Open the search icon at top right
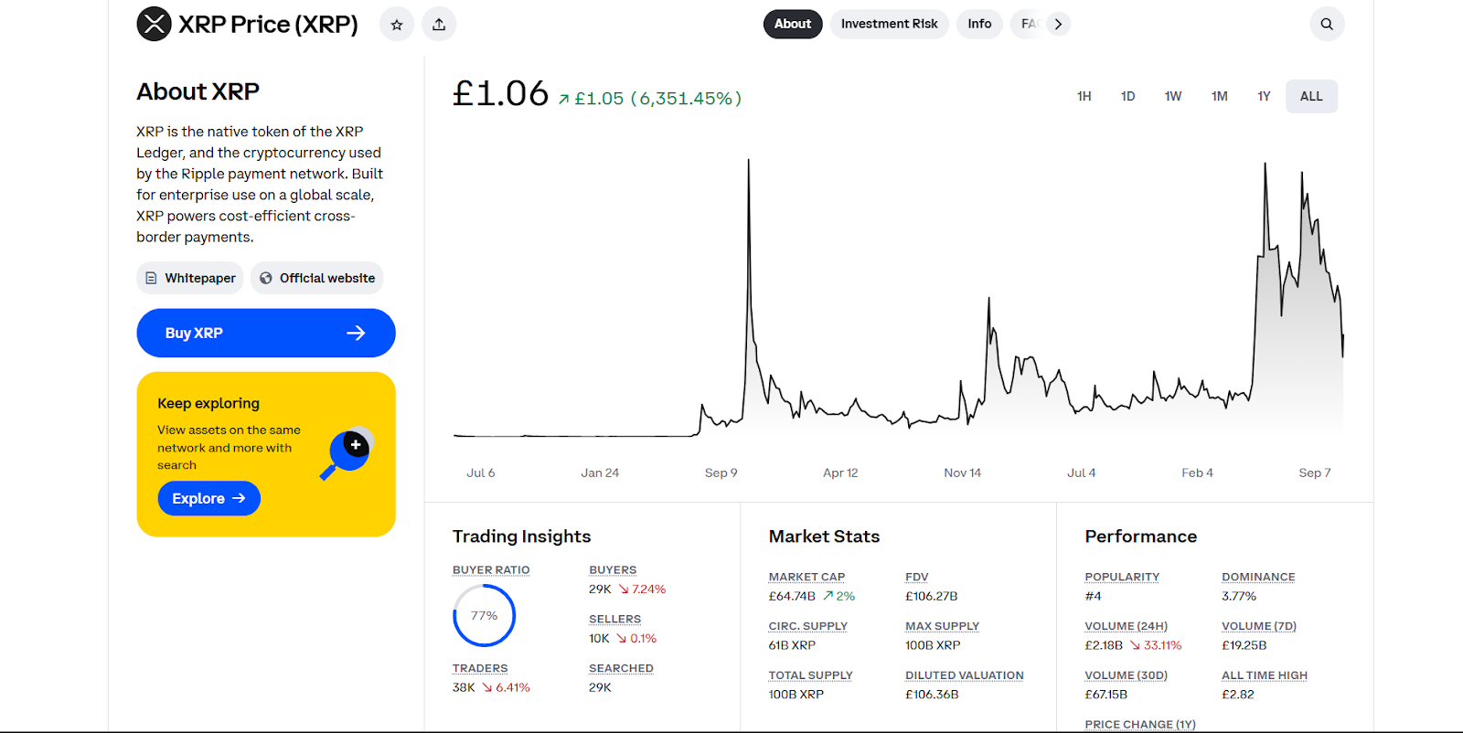This screenshot has height=733, width=1463. 1326,24
